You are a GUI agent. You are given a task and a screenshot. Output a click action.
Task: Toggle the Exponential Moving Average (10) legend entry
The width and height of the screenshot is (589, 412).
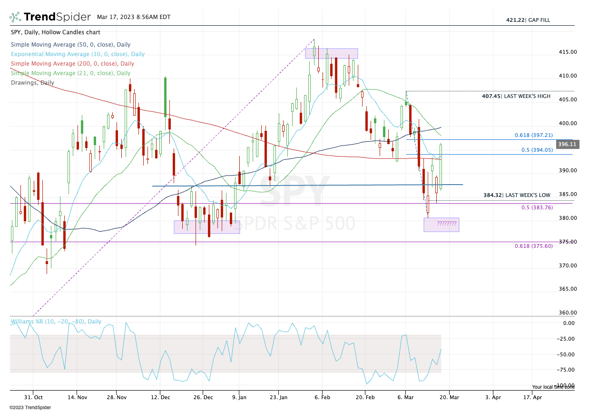pyautogui.click(x=78, y=54)
